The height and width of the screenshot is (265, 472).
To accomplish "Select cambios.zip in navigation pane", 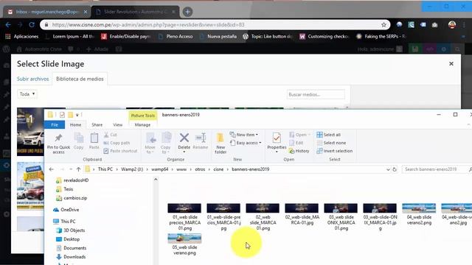I will coord(72,198).
